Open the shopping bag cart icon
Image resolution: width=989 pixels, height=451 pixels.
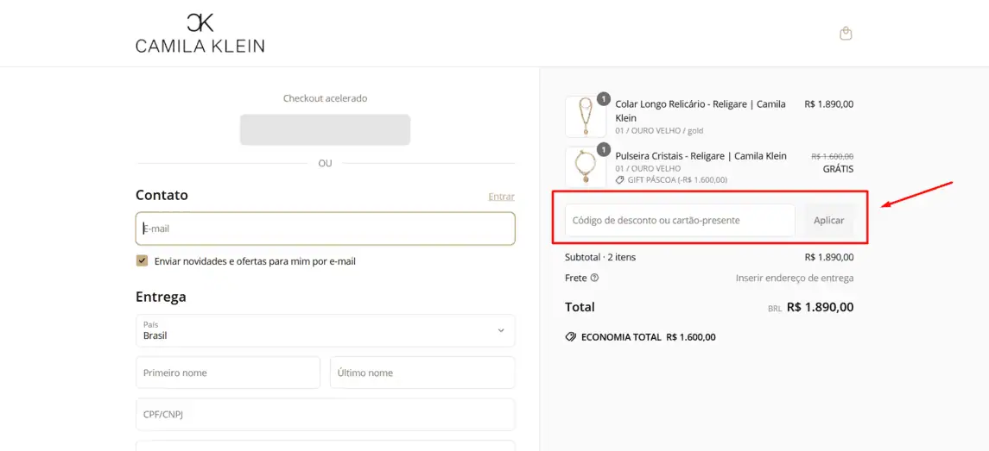846,34
